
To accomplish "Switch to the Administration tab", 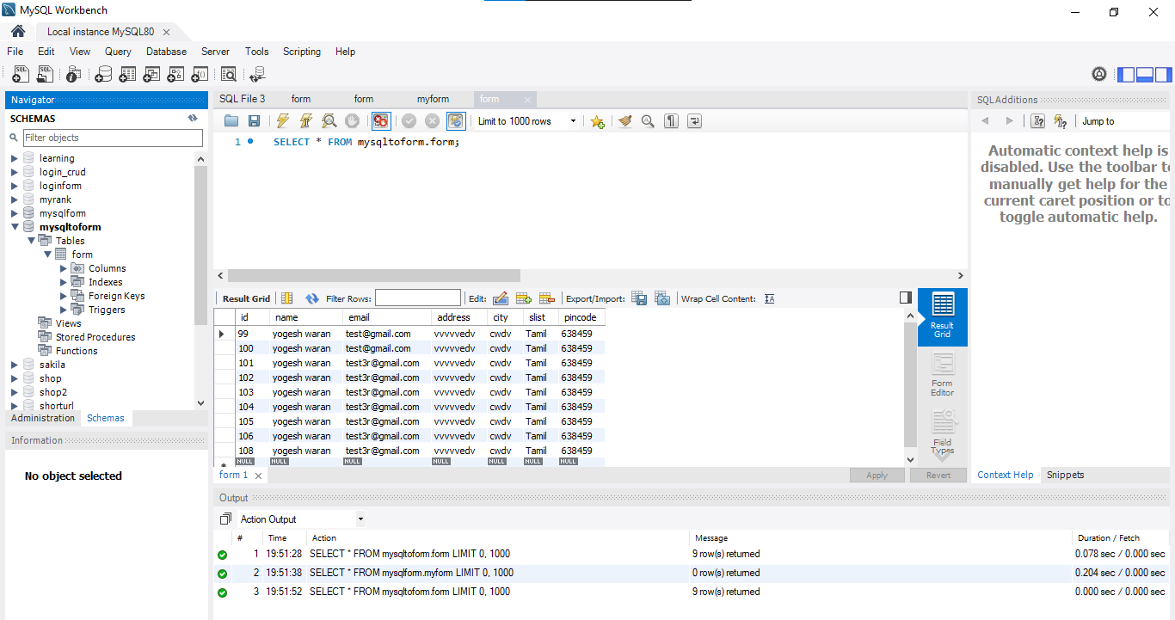I will (x=43, y=418).
